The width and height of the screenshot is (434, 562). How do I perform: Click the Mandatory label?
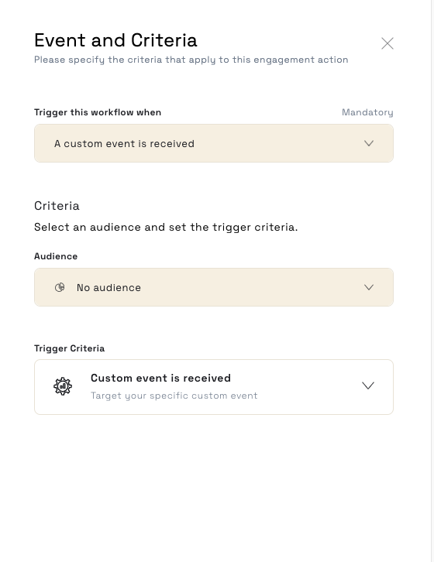(367, 112)
